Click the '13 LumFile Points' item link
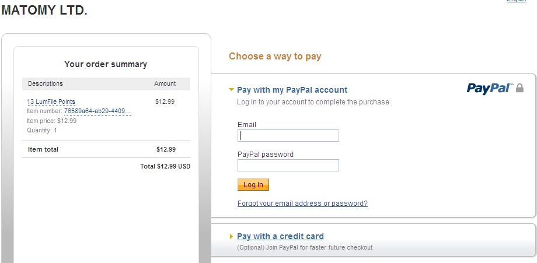The image size is (537, 263). [x=51, y=101]
